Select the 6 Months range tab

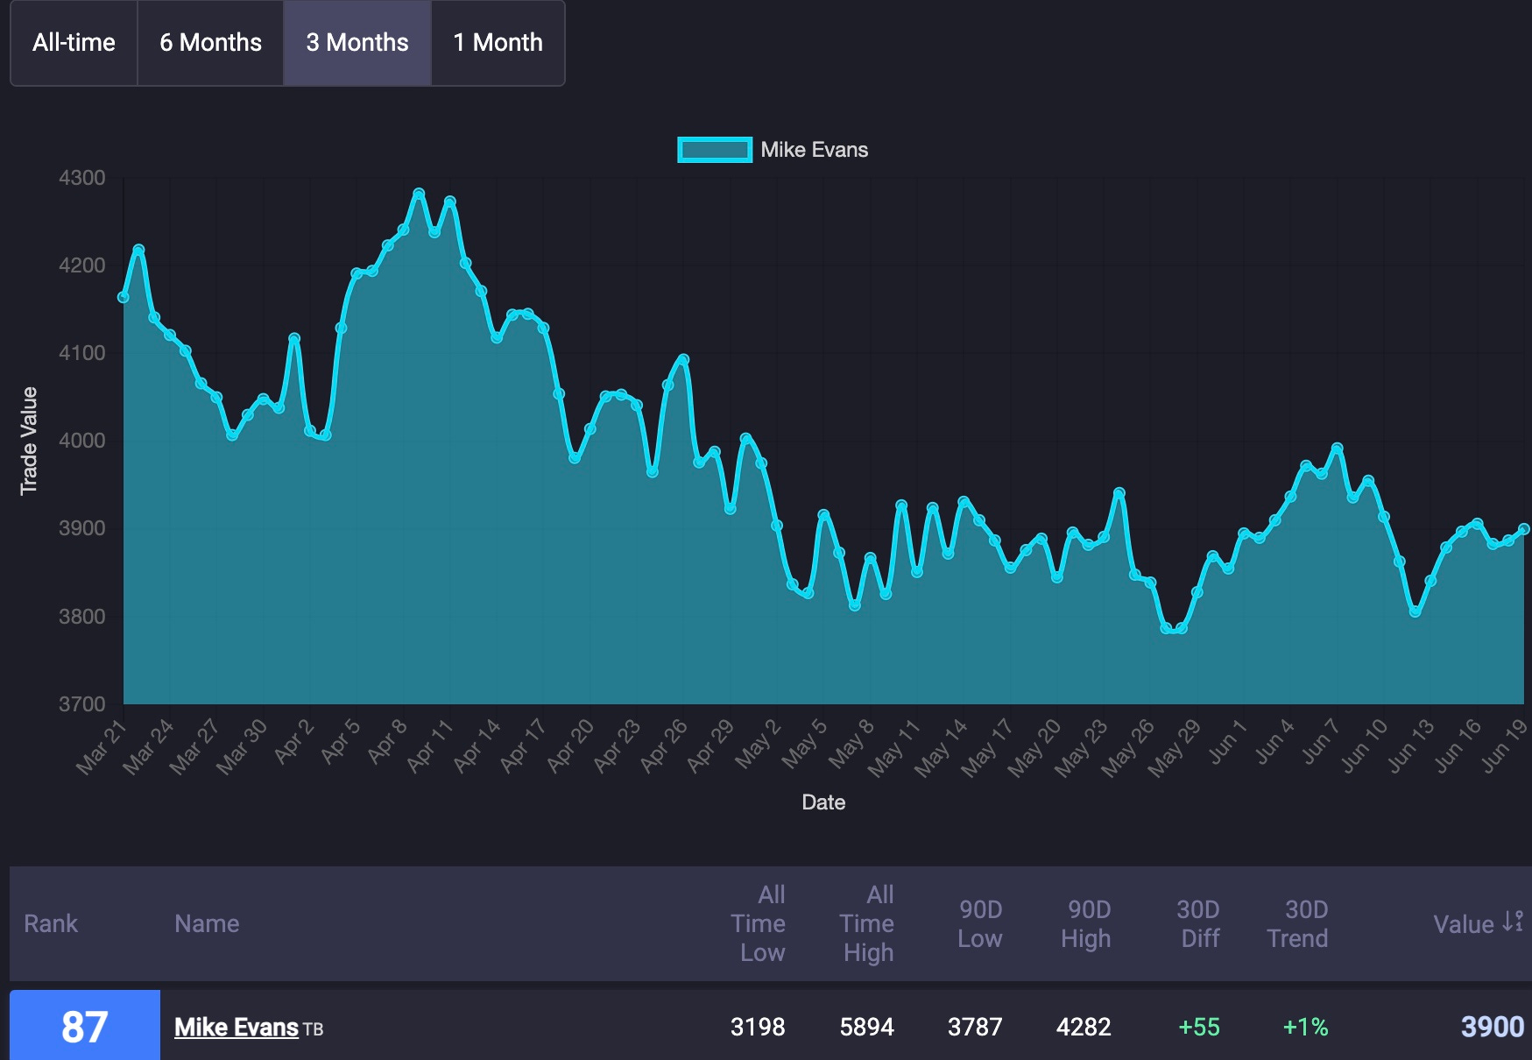click(x=210, y=43)
